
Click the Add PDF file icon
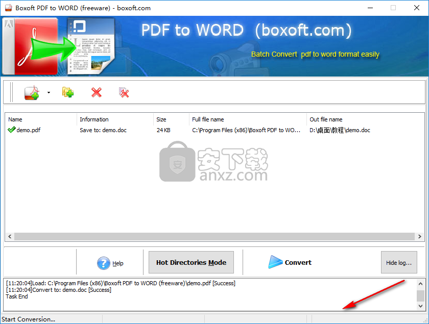pos(32,93)
